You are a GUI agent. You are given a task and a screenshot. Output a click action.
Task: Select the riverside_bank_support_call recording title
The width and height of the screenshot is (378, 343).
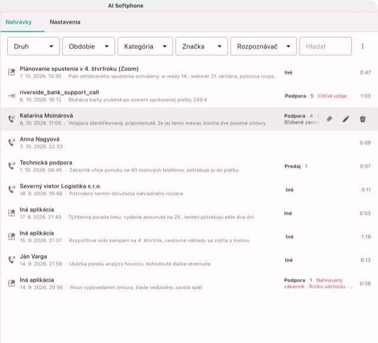point(59,92)
